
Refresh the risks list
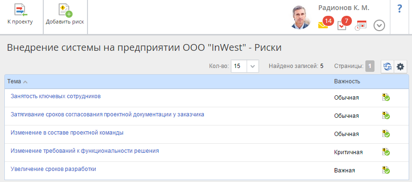(x=387, y=67)
